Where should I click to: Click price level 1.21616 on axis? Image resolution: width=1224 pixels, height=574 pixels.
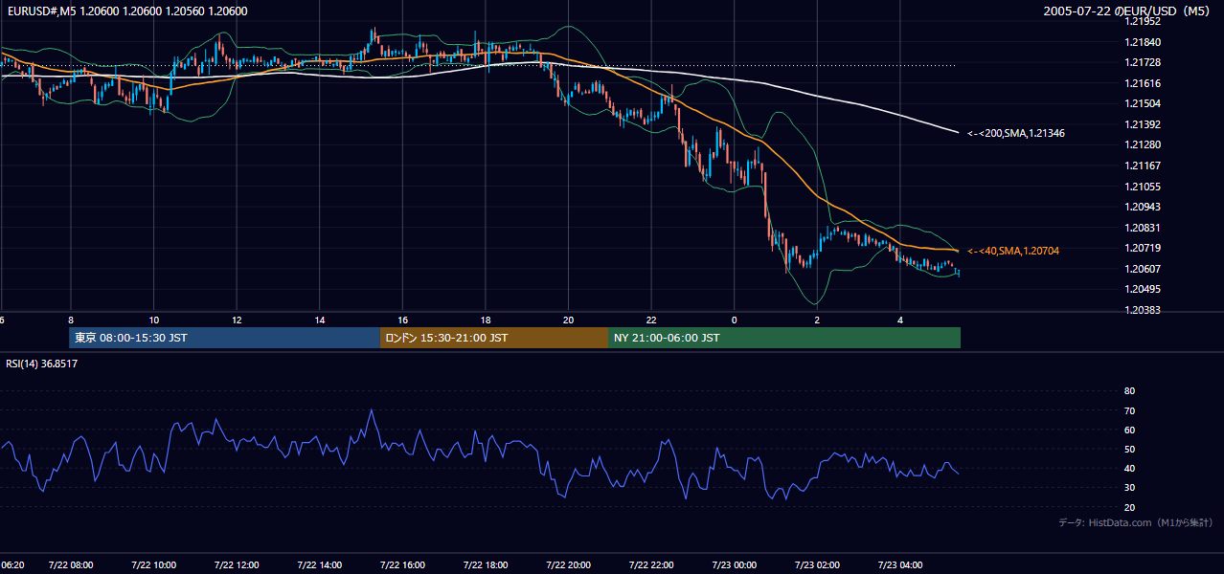coord(1142,83)
